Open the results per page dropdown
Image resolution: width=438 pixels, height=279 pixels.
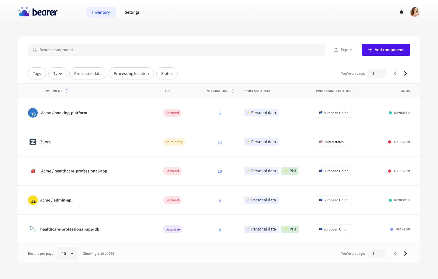click(x=68, y=254)
